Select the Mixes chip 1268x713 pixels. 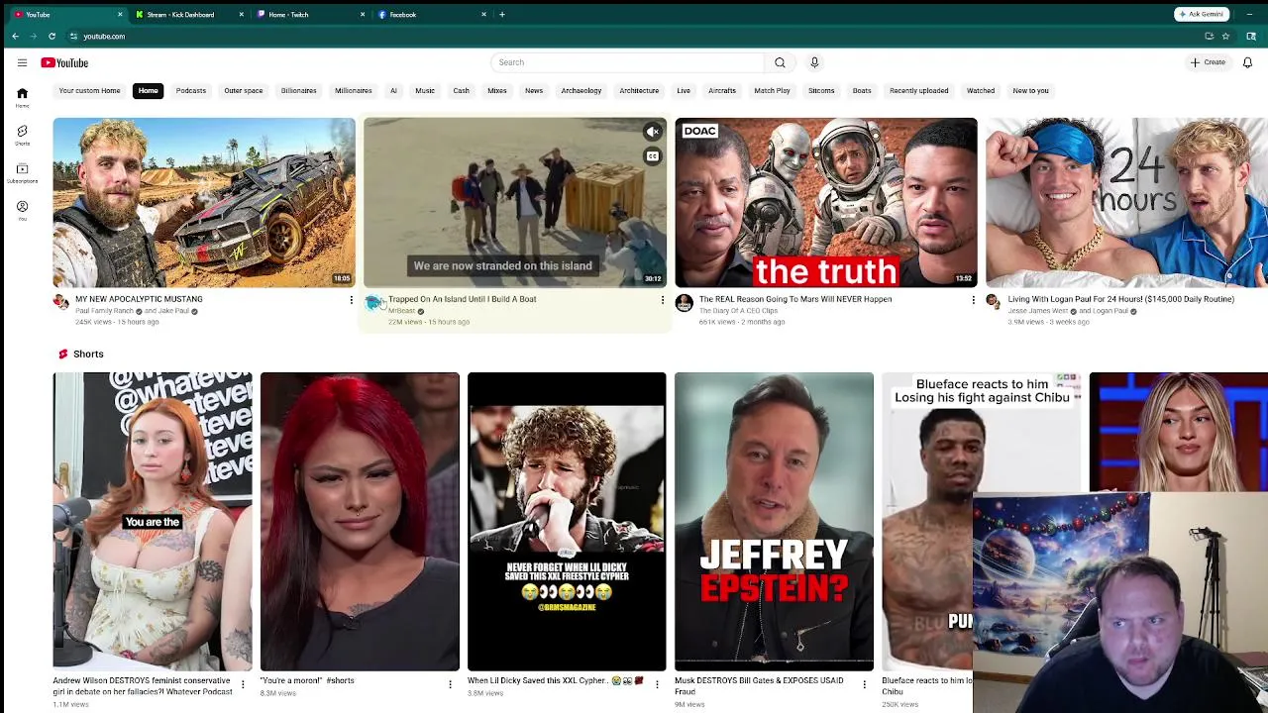497,90
